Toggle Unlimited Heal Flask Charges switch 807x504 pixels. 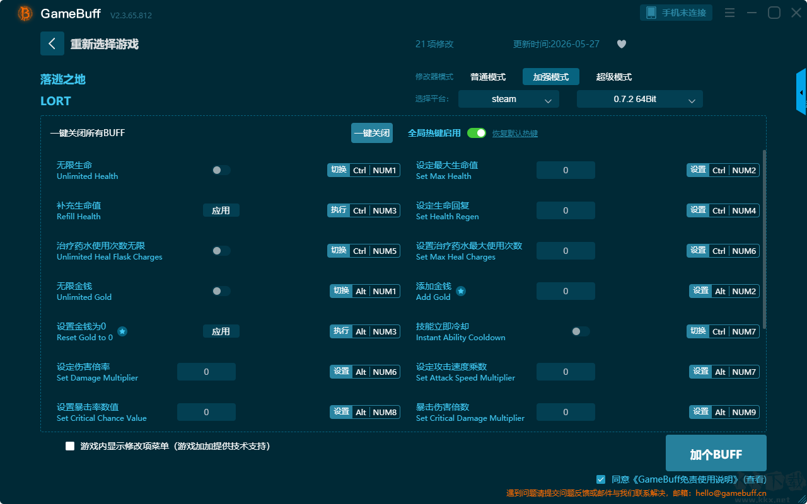[x=221, y=251]
